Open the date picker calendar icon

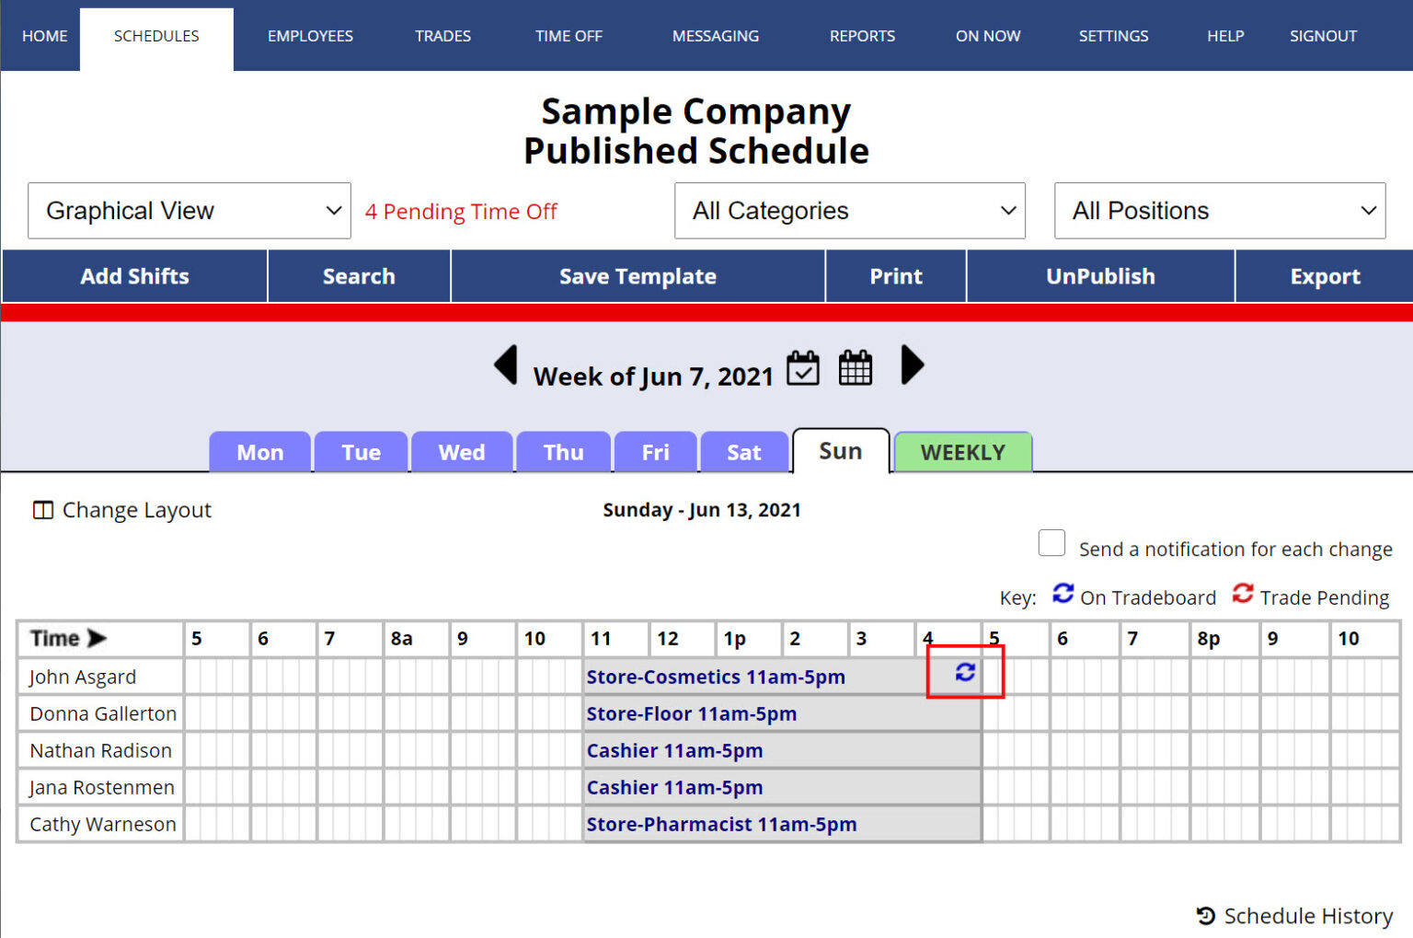coord(802,367)
